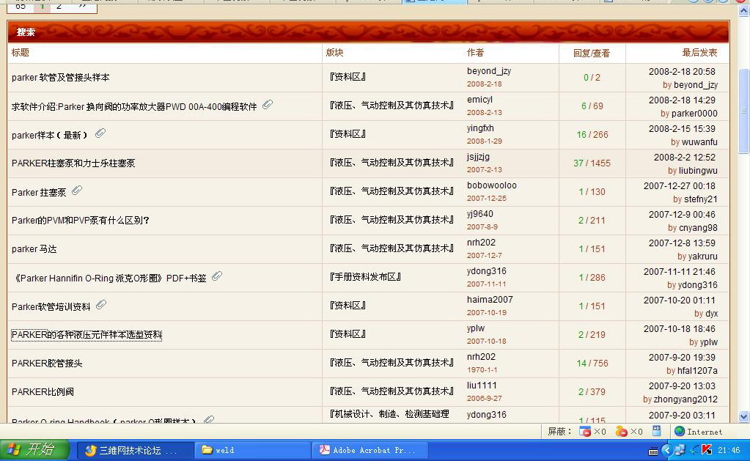Image resolution: width=750 pixels, height=461 pixels.
Task: View author profile haima2007
Action: click(x=490, y=299)
